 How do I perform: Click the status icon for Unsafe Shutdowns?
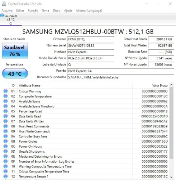(5, 151)
